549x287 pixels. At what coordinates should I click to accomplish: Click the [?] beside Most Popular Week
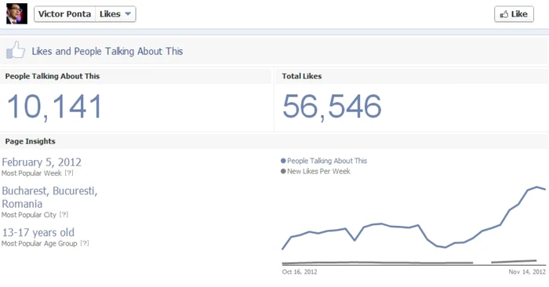[x=69, y=173]
